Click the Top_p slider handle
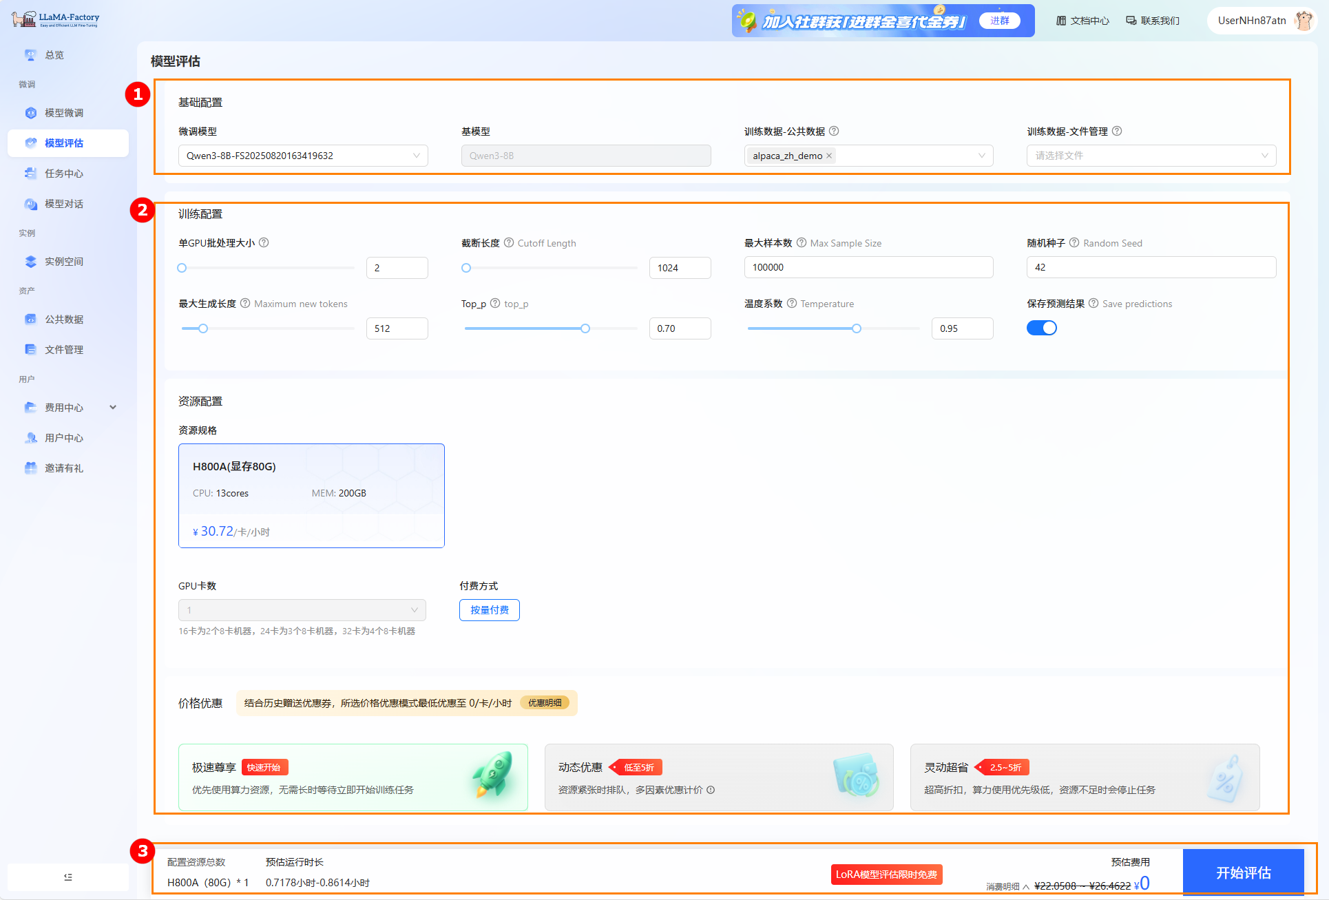This screenshot has width=1329, height=900. 585,328
